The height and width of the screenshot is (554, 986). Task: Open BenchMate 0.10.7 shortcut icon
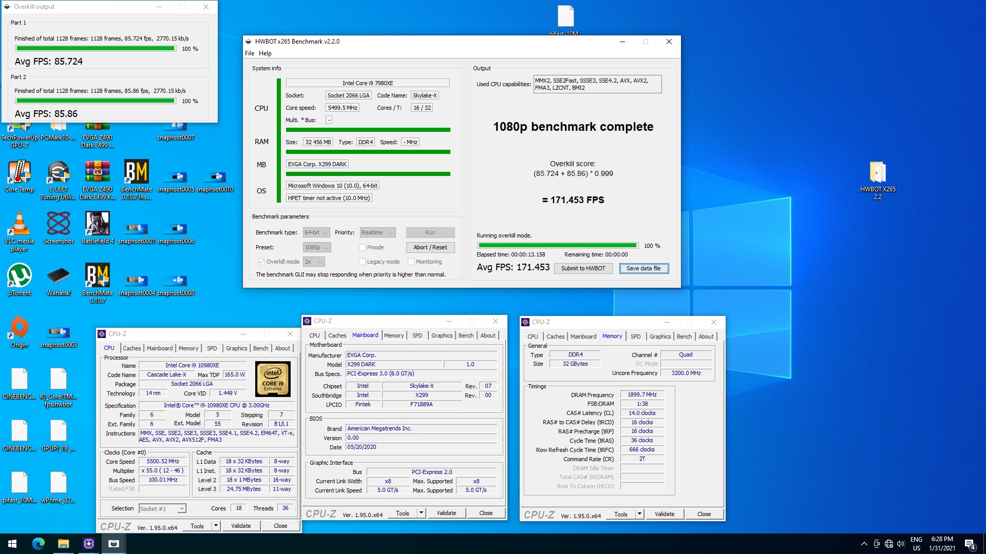98,283
